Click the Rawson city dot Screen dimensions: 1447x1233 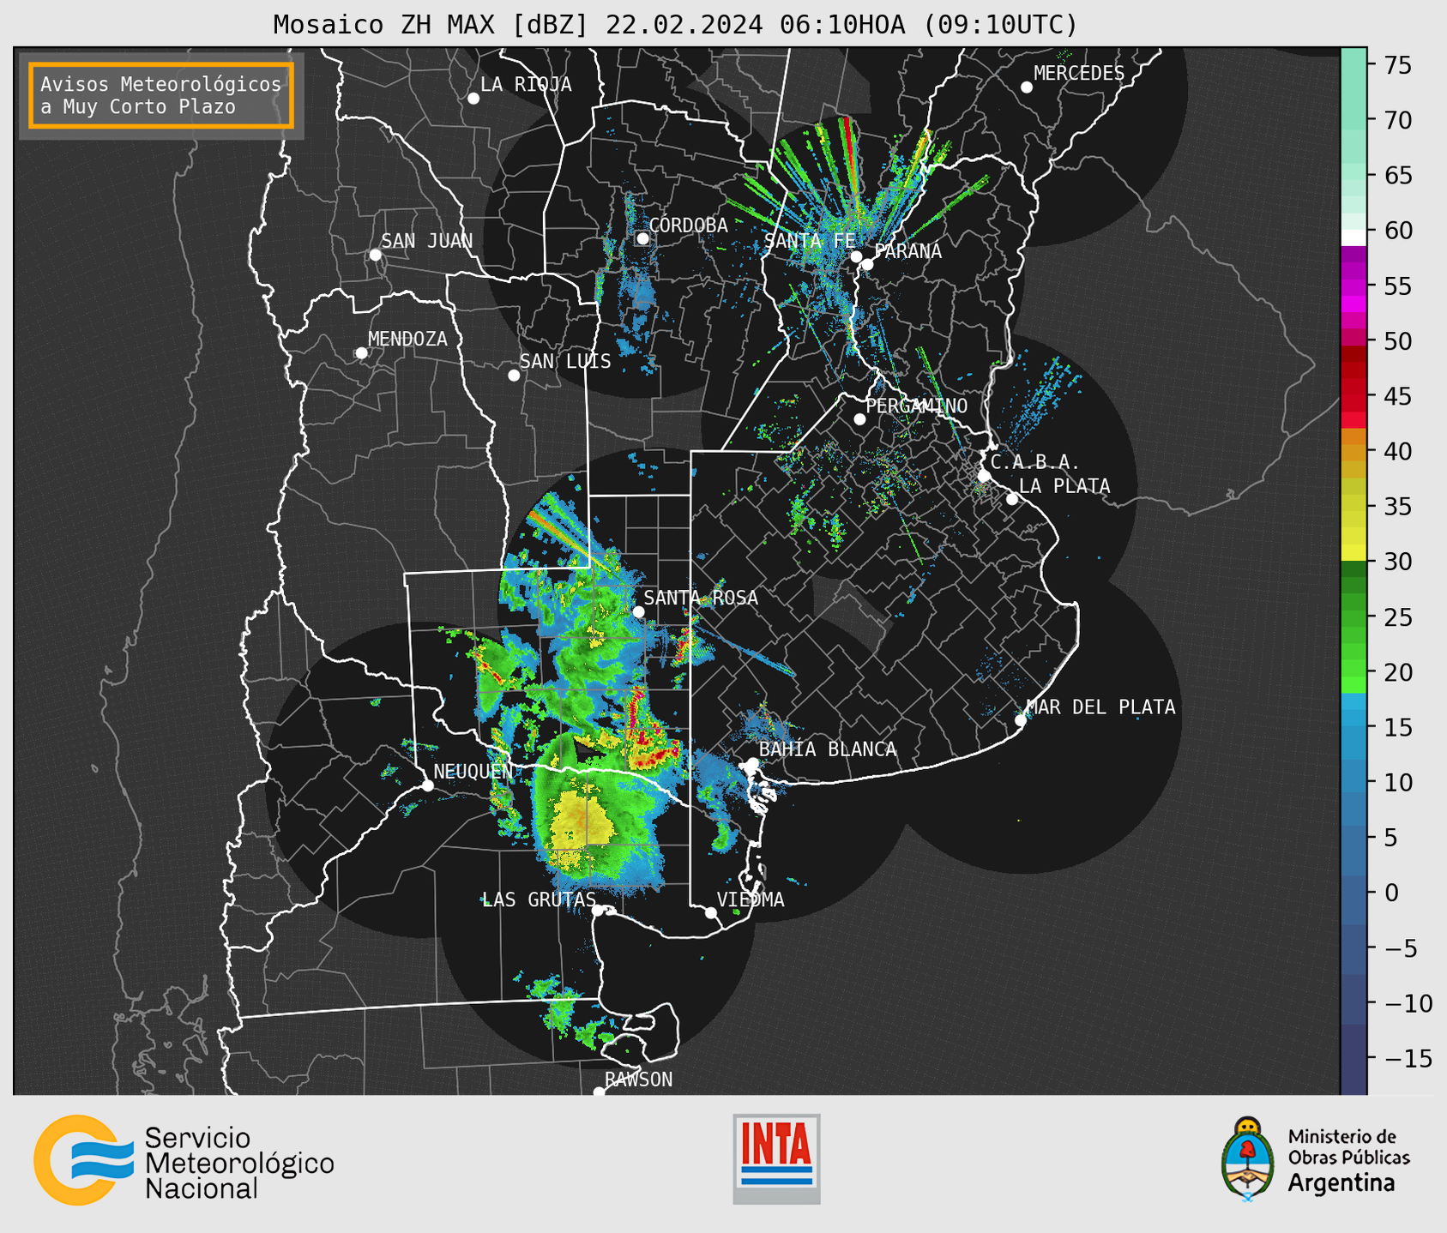599,1092
